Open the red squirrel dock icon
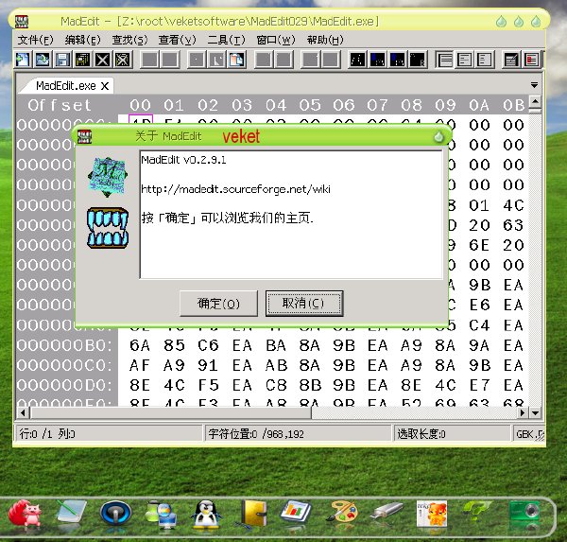 pyautogui.click(x=26, y=514)
